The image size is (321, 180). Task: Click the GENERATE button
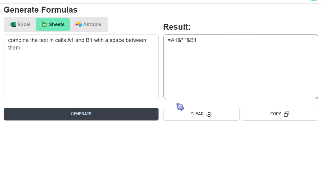[x=81, y=114]
